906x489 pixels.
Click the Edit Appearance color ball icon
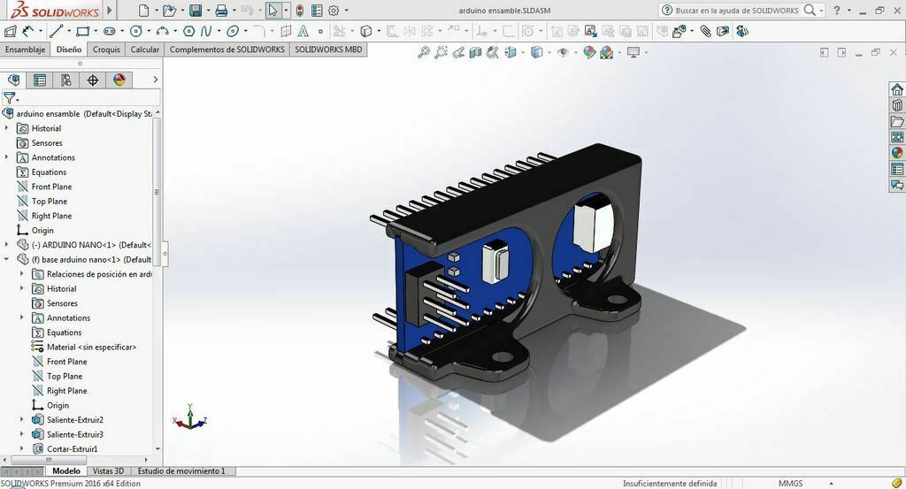(x=589, y=52)
